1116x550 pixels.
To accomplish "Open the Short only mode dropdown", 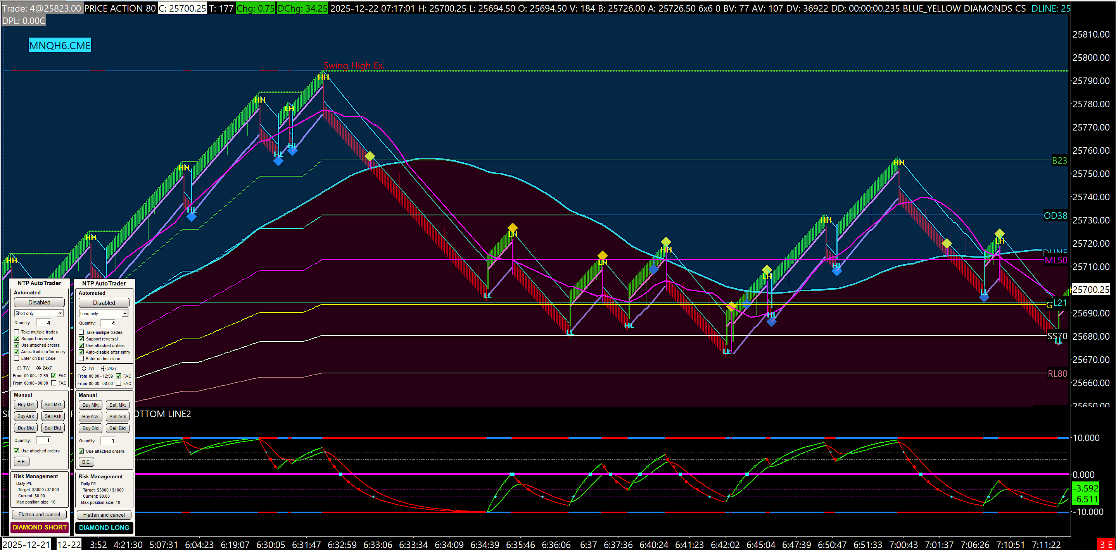I will point(60,313).
